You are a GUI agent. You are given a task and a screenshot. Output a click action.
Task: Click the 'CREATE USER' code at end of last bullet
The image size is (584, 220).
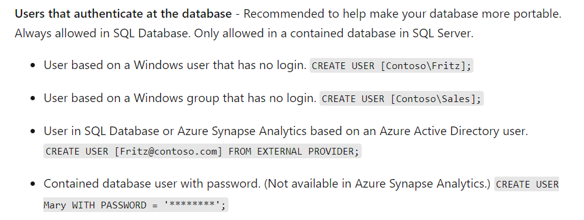pos(527,184)
